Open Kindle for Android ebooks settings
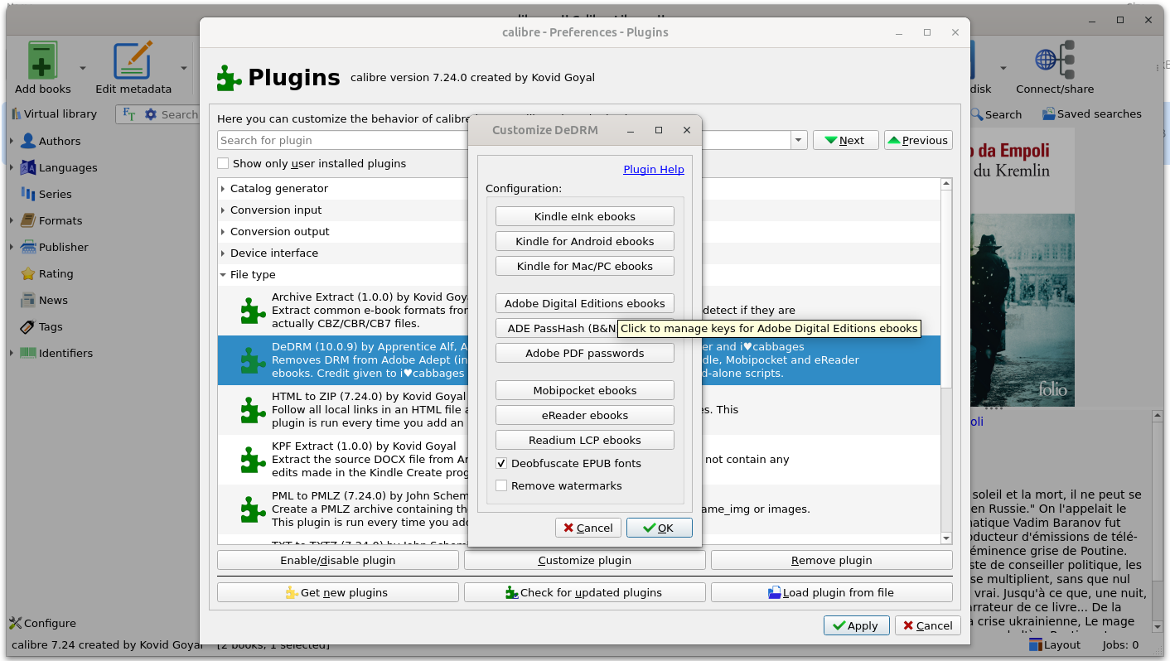Viewport: 1170px width, 661px height. (x=585, y=241)
